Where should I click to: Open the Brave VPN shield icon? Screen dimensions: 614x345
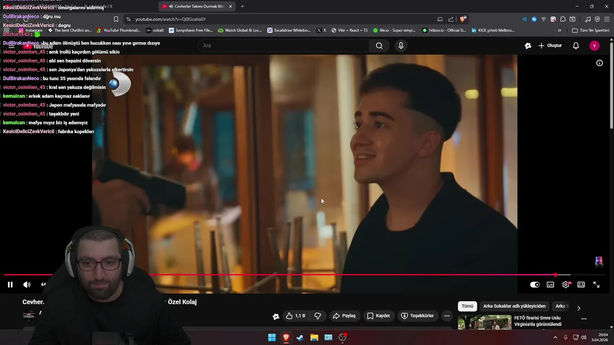[597, 19]
